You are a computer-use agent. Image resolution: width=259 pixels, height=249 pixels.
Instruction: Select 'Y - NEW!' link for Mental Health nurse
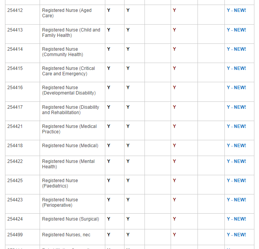[x=236, y=161]
